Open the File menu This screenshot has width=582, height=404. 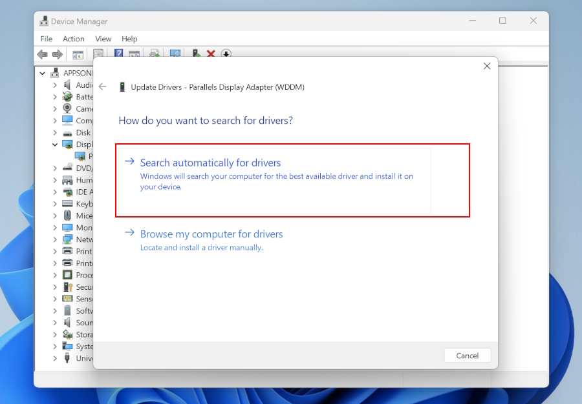point(47,39)
